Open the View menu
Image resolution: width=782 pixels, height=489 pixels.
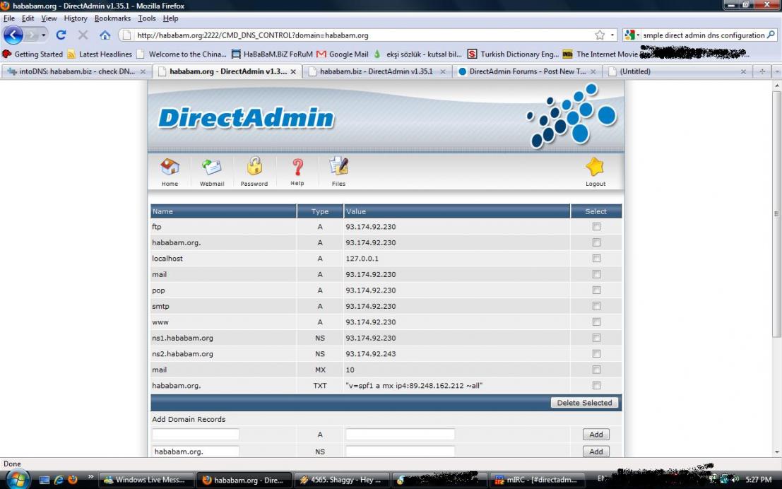coord(49,18)
